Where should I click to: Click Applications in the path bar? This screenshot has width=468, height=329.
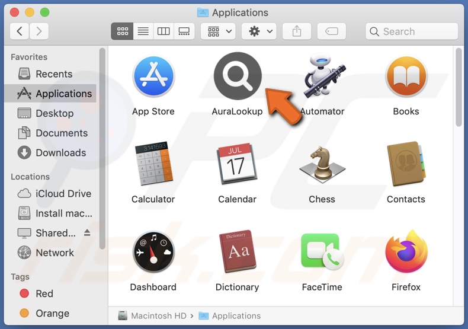[x=229, y=315]
